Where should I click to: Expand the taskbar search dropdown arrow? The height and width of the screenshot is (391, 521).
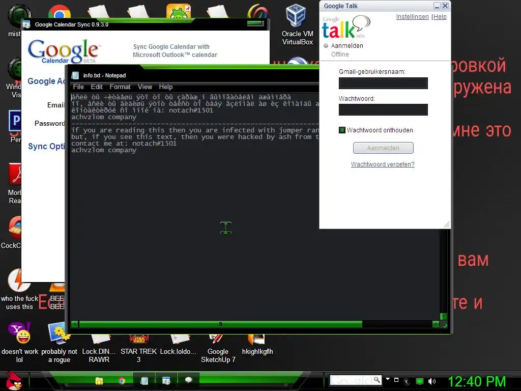click(387, 379)
